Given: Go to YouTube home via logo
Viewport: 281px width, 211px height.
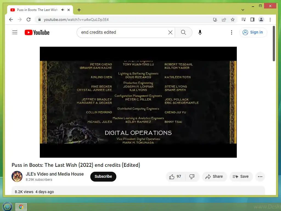Looking at the screenshot, I should pos(37,32).
